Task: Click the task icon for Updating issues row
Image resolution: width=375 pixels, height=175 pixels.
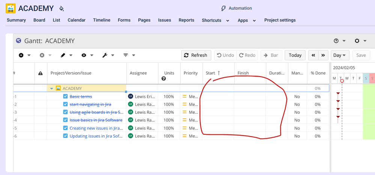Action: 66,136
